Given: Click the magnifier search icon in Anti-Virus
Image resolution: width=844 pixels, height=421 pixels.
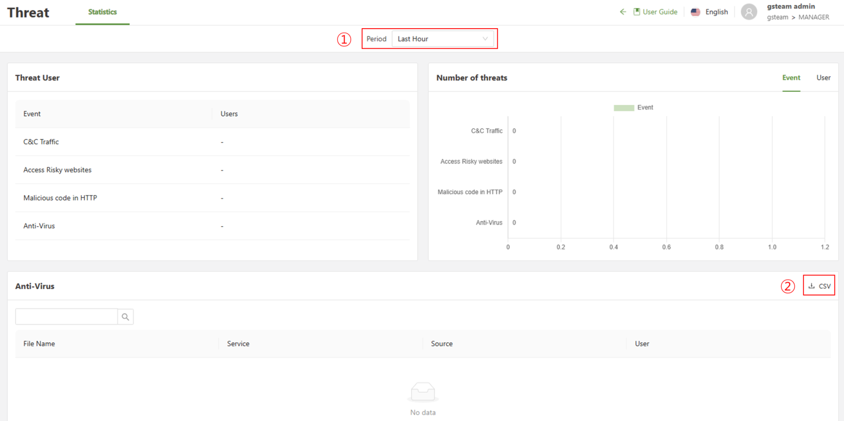Looking at the screenshot, I should point(126,317).
